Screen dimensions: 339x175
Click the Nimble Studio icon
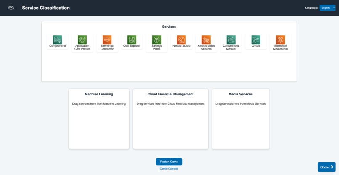(181, 40)
